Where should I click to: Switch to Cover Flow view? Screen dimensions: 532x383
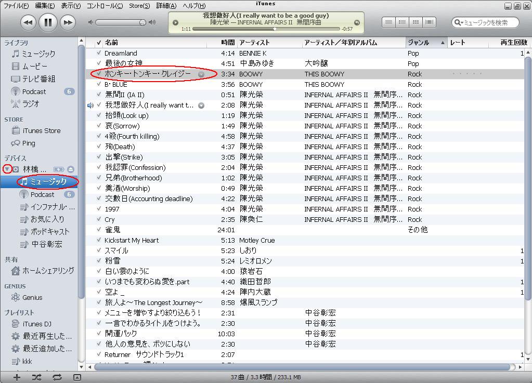tap(429, 22)
